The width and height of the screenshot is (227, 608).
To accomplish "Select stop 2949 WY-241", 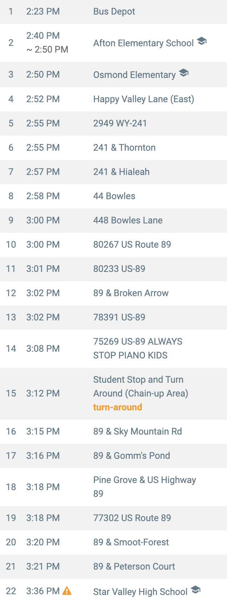I will (x=120, y=123).
